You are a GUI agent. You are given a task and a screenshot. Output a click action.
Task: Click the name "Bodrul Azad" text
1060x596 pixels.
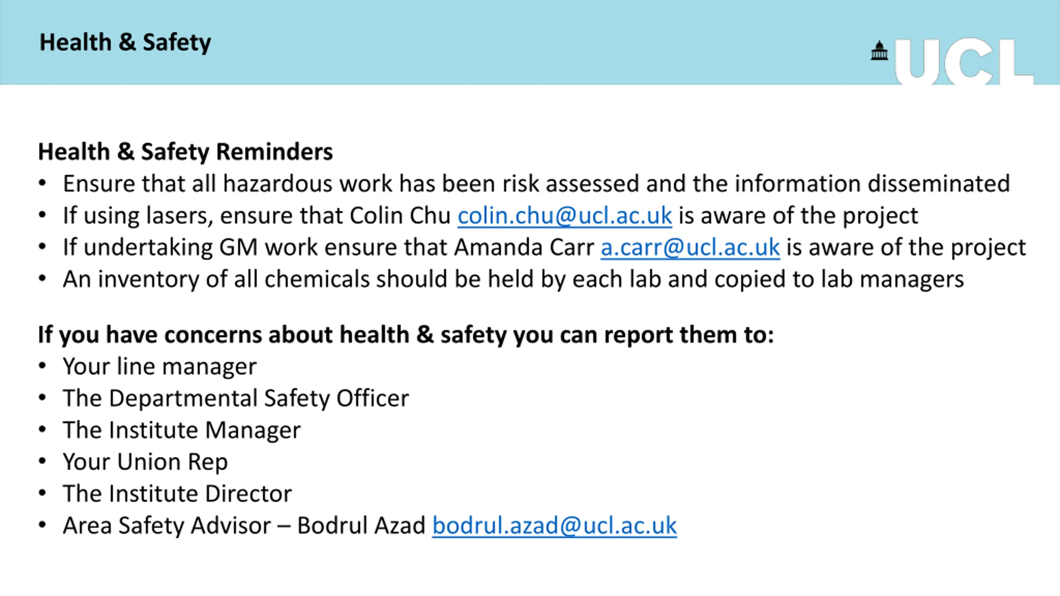tap(361, 526)
